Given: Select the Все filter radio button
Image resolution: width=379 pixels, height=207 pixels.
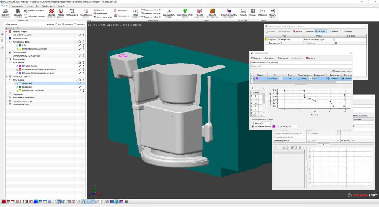Looking at the screenshot, I should 56,24.
